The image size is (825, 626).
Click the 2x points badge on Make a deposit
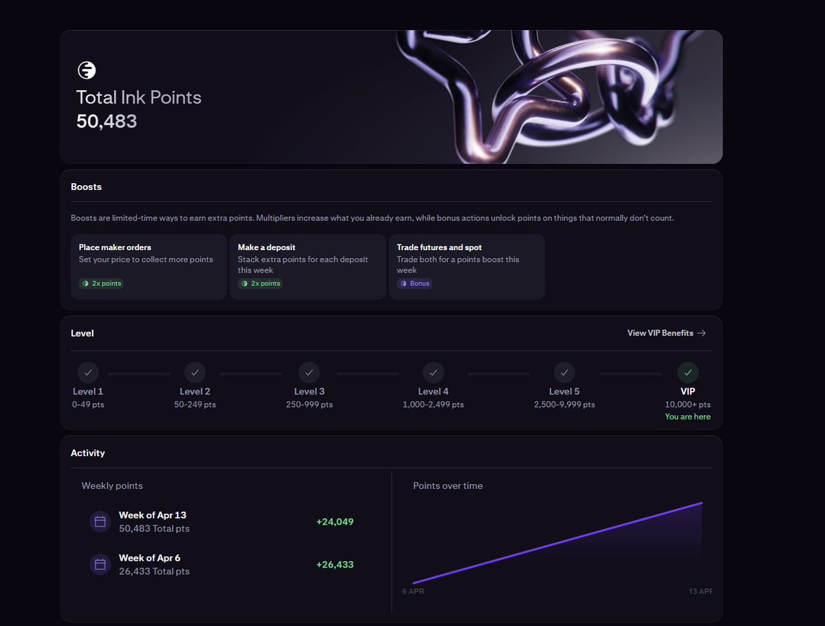click(x=259, y=283)
